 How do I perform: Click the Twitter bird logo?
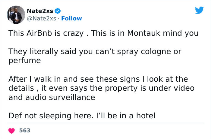pyautogui.click(x=199, y=11)
